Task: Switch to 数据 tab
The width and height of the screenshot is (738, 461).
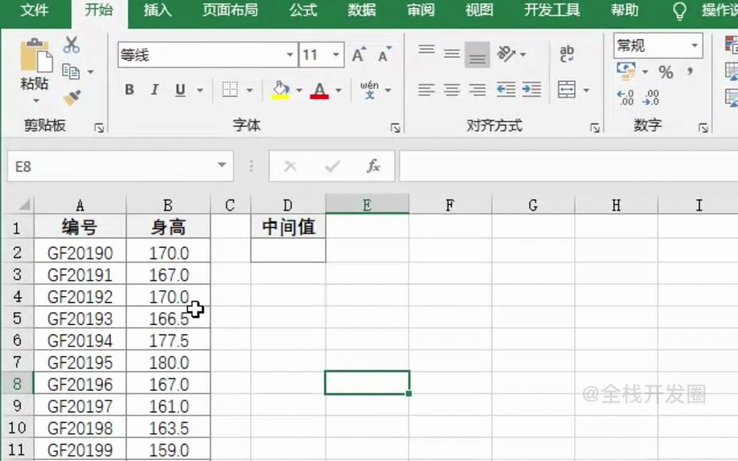Action: click(362, 10)
